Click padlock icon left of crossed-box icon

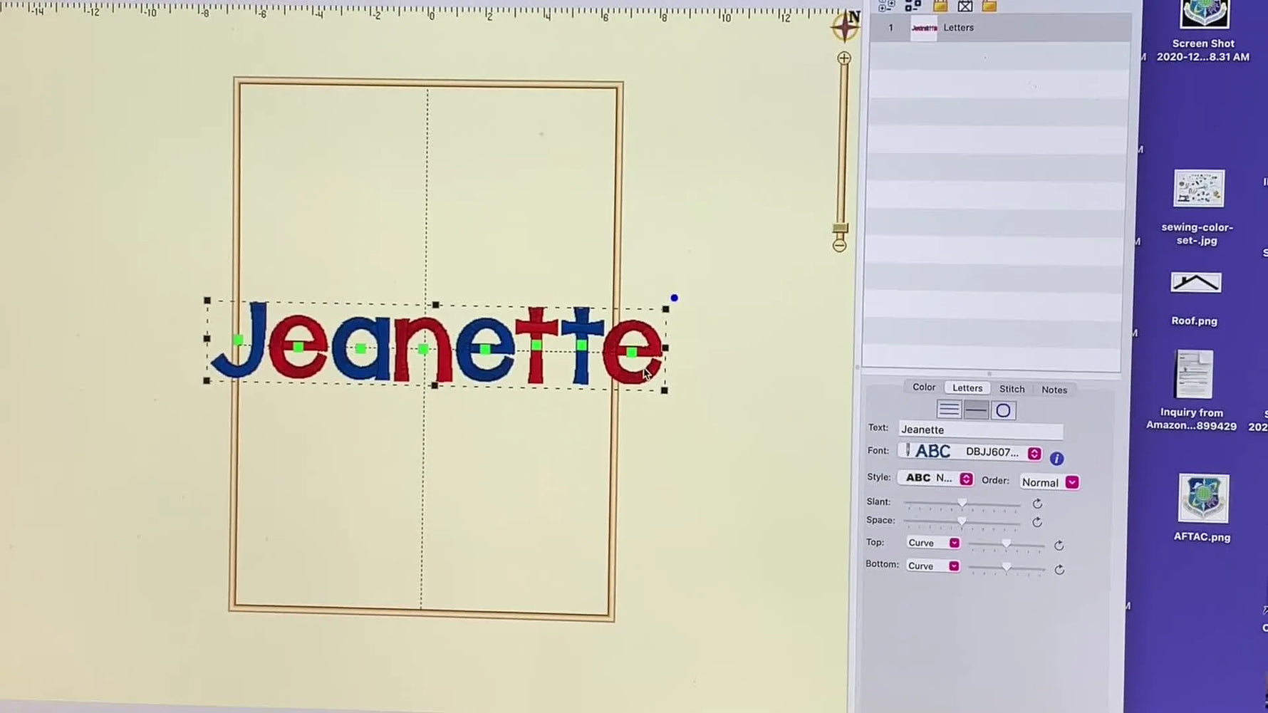[940, 6]
